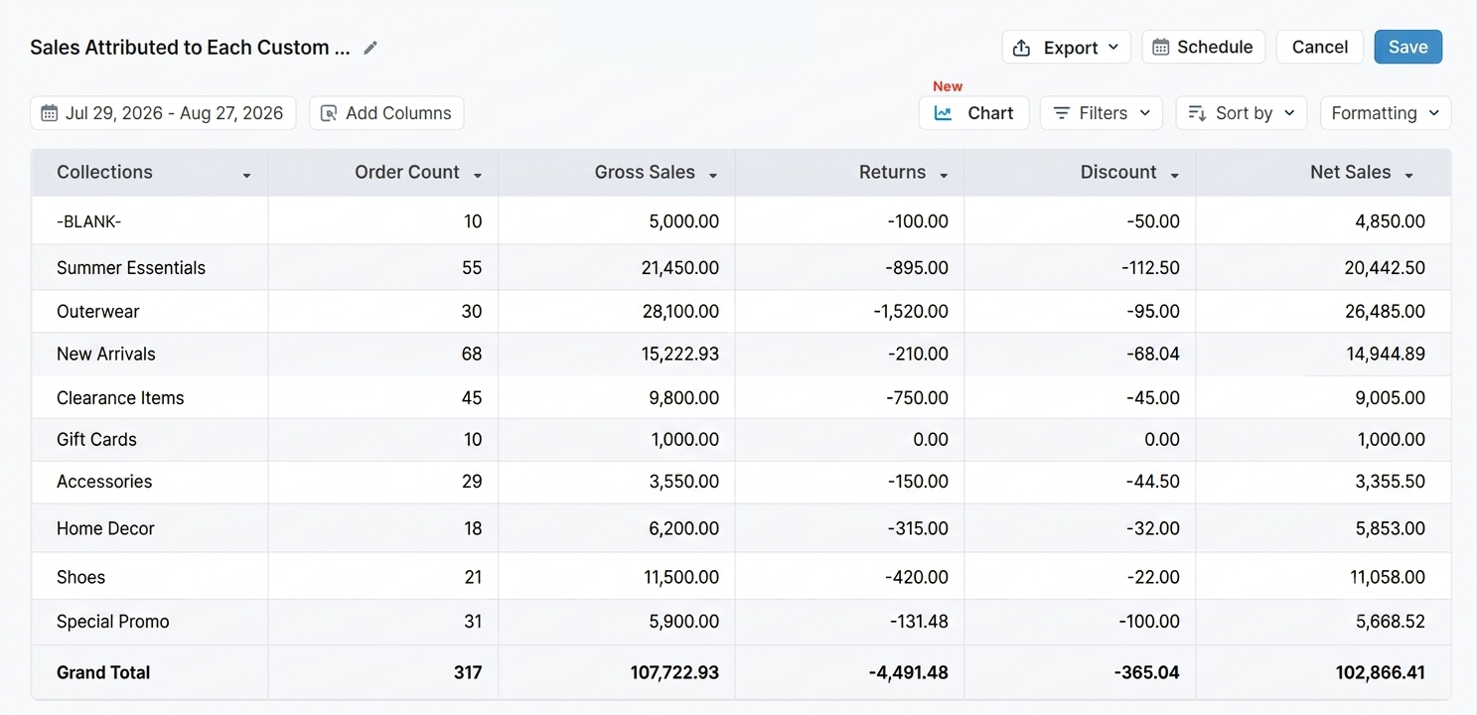
Task: Select the Home Decor collection
Action: pyautogui.click(x=105, y=529)
